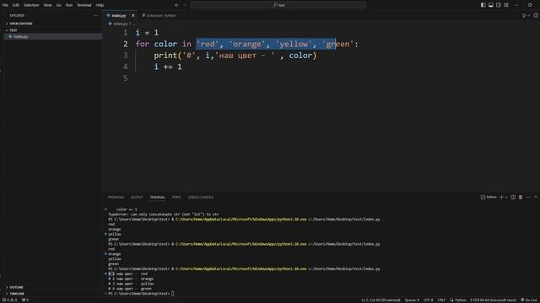Open customize layout icon
The image size is (540, 303).
click(x=506, y=5)
